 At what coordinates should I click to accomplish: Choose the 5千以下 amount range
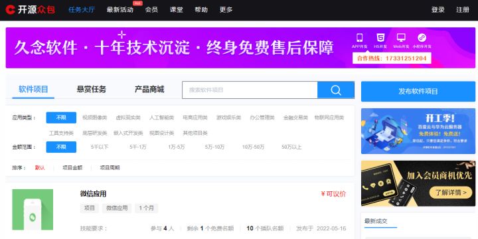(100, 147)
